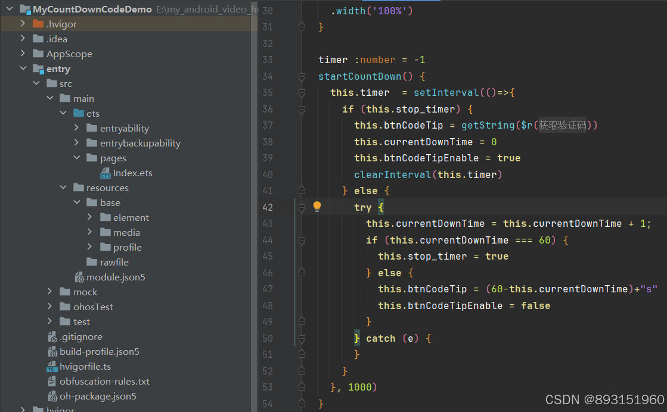The width and height of the screenshot is (667, 412).
Task: Fold the catch block at line 50
Action: (x=302, y=338)
